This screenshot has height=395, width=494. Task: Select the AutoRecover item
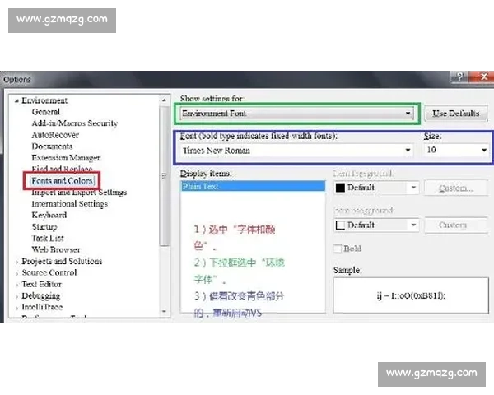click(x=55, y=135)
